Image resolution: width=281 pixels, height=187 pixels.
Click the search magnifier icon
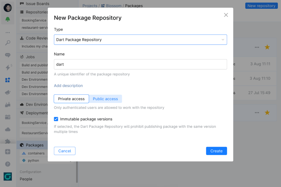tap(8, 43)
